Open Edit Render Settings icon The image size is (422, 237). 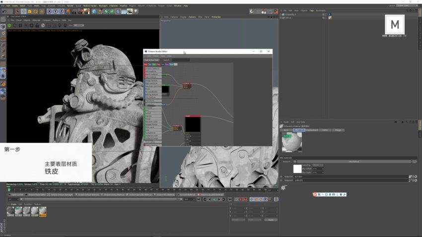click(x=86, y=11)
